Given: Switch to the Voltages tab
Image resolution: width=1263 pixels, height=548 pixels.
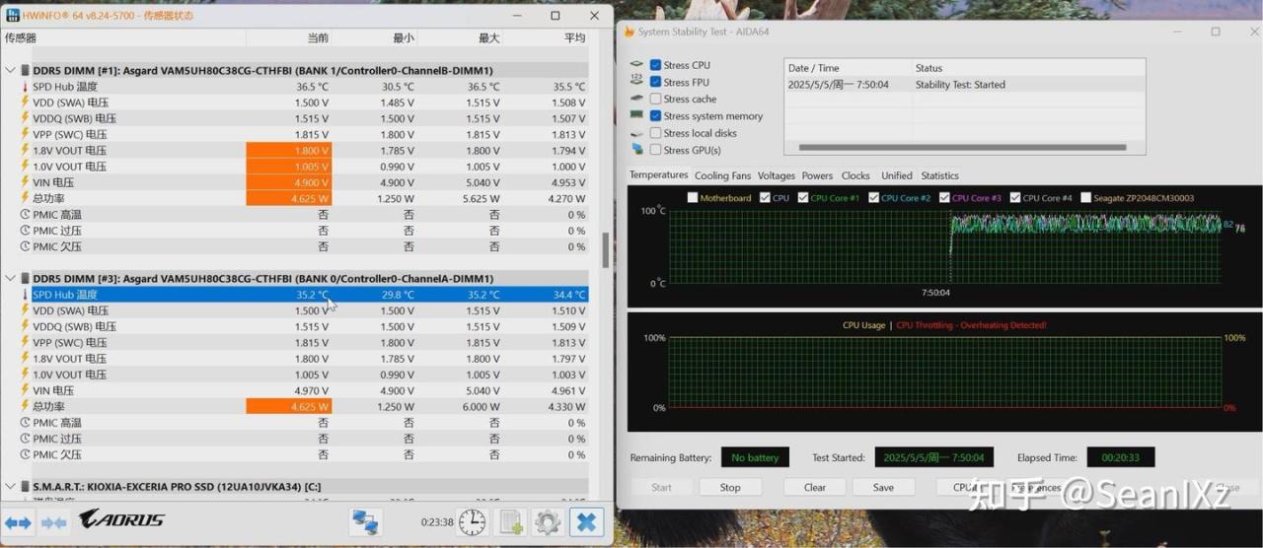Looking at the screenshot, I should [x=776, y=175].
